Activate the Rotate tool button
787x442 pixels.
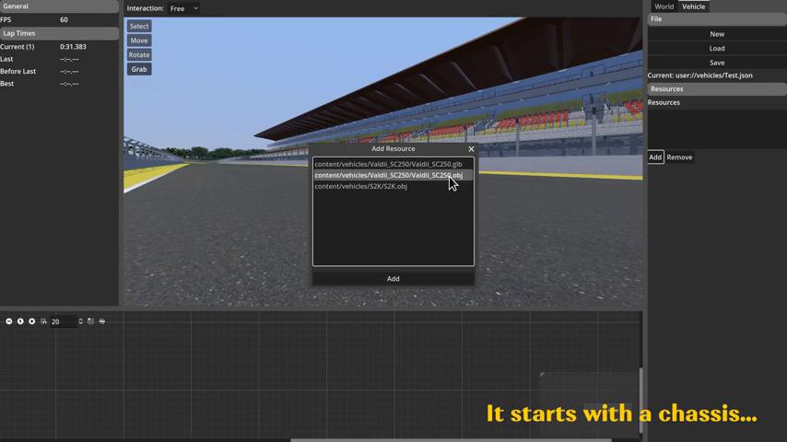tap(139, 55)
